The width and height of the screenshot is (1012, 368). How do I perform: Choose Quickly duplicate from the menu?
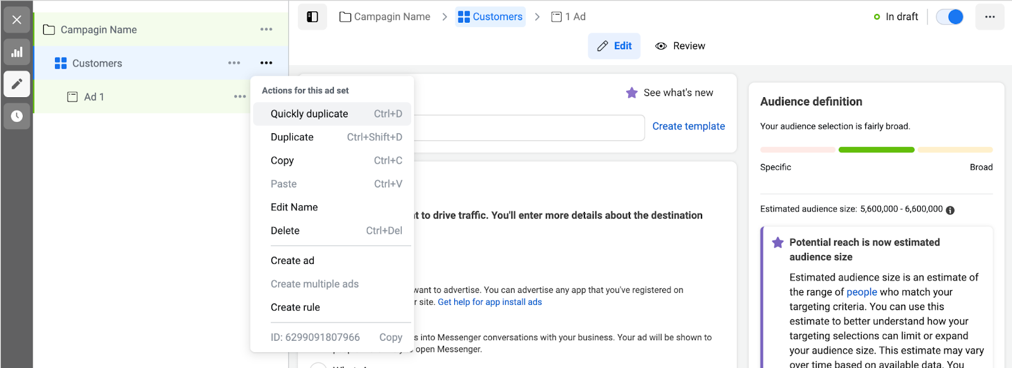point(309,114)
